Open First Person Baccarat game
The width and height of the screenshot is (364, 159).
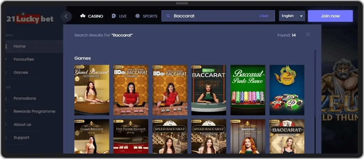[131, 136]
